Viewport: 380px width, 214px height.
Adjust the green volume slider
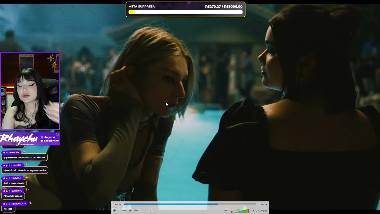tap(242, 211)
